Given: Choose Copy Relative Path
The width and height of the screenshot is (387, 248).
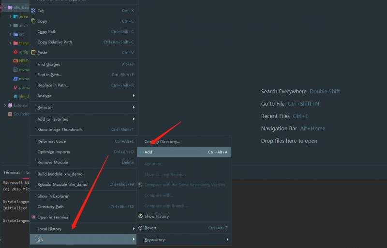Looking at the screenshot, I should (x=83, y=42).
